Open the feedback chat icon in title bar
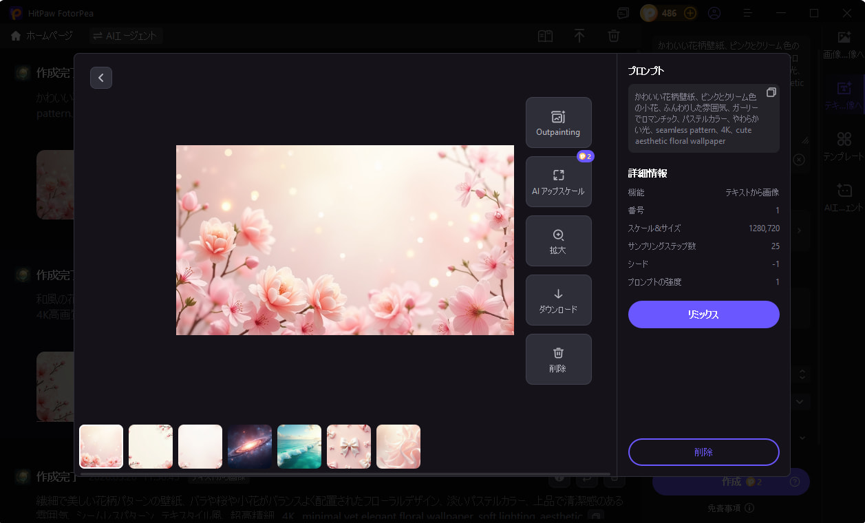The height and width of the screenshot is (523, 865). pos(623,12)
